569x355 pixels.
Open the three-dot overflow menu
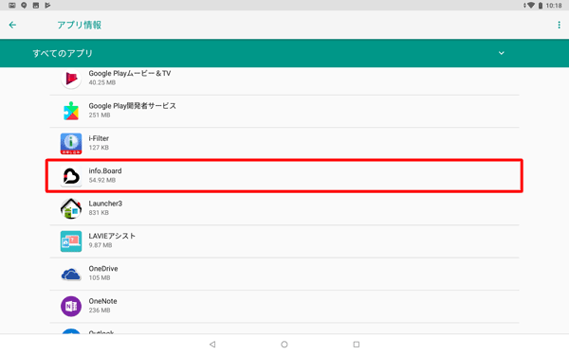point(559,25)
